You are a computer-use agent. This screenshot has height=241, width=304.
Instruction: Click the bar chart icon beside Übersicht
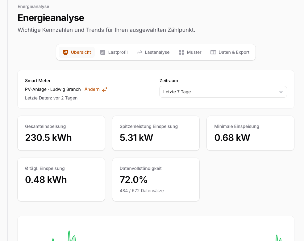click(x=65, y=52)
